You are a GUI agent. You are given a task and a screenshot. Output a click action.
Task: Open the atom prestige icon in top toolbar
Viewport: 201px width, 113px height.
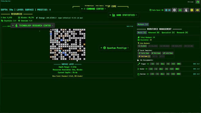click(x=174, y=10)
